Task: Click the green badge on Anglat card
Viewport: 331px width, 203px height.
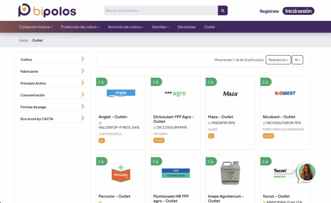Action: tap(102, 82)
